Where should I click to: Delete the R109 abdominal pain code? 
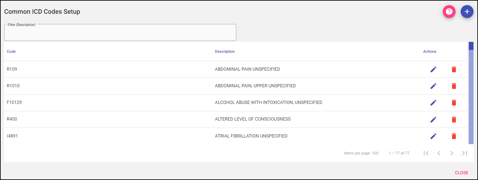click(454, 69)
